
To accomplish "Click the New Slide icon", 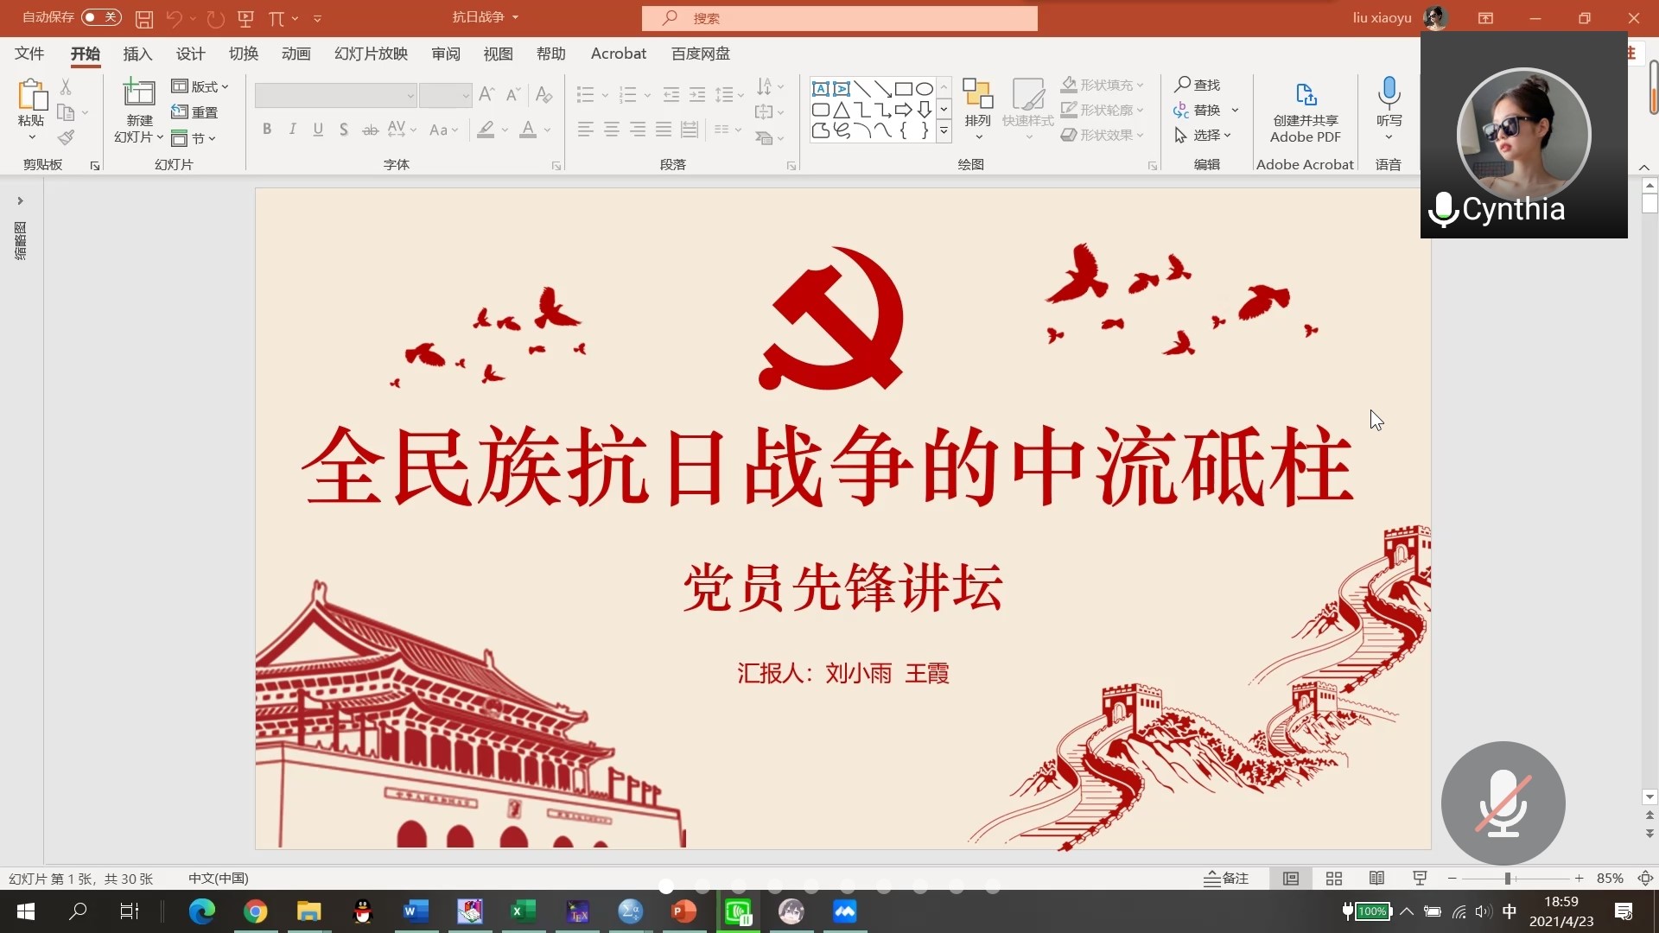I will click(138, 92).
